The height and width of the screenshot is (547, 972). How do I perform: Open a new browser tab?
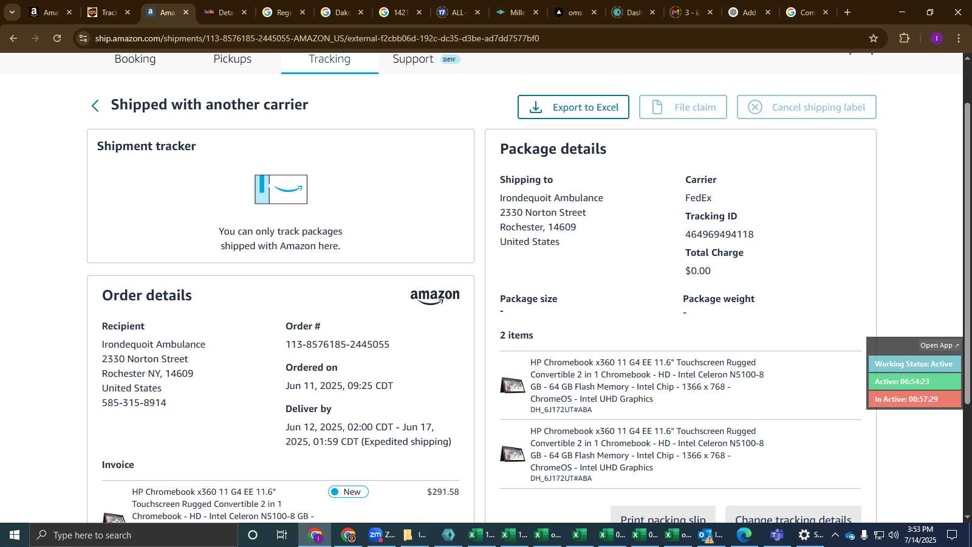click(x=847, y=12)
